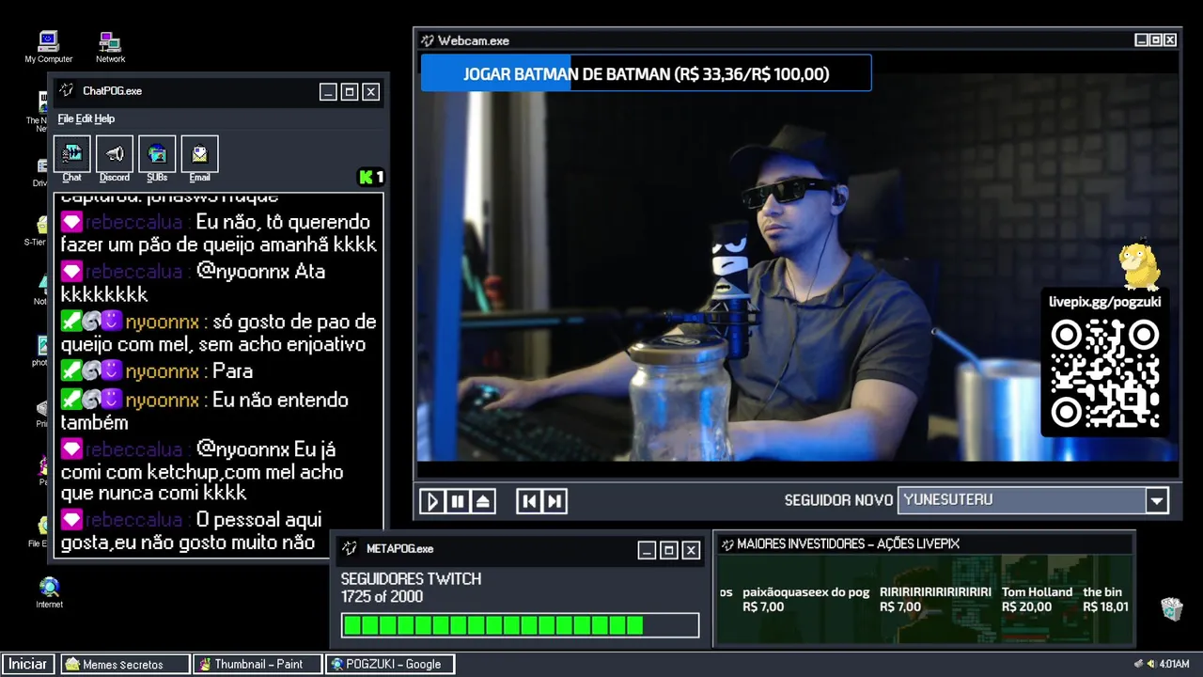Click rebeccalua username beside '@nyoonnx Eu já'
1203x677 pixels.
pos(133,449)
